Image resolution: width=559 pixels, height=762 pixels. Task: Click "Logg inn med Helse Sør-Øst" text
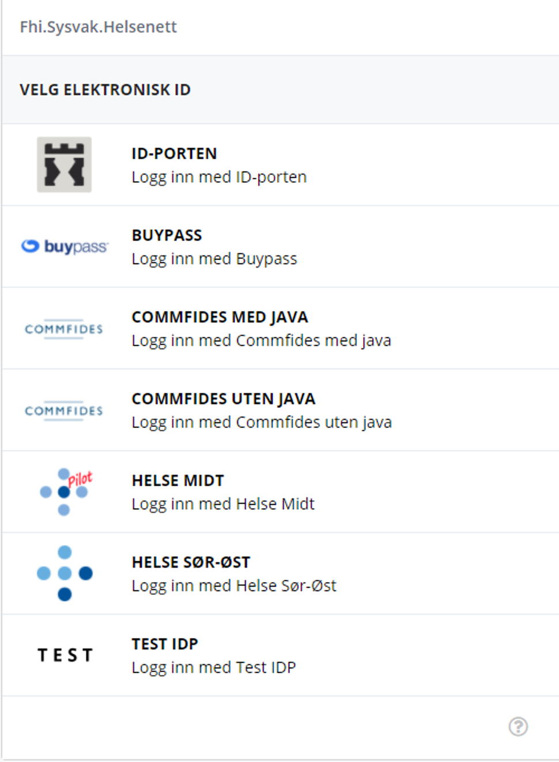tap(234, 586)
